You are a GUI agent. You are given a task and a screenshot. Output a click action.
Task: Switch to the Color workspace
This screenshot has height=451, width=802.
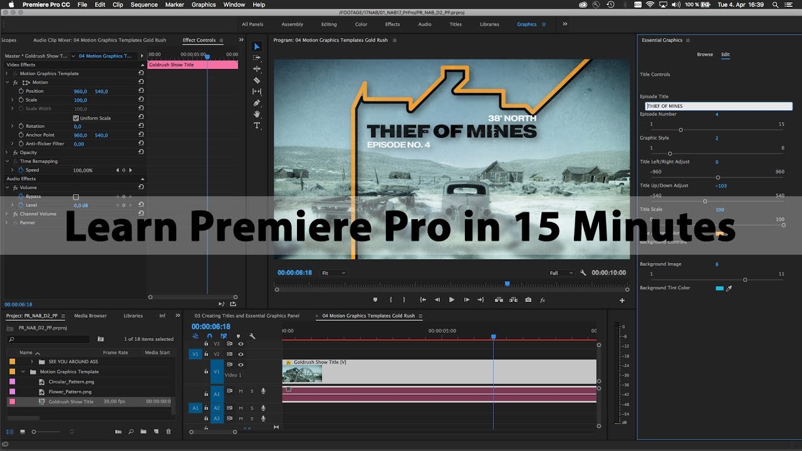pyautogui.click(x=362, y=24)
